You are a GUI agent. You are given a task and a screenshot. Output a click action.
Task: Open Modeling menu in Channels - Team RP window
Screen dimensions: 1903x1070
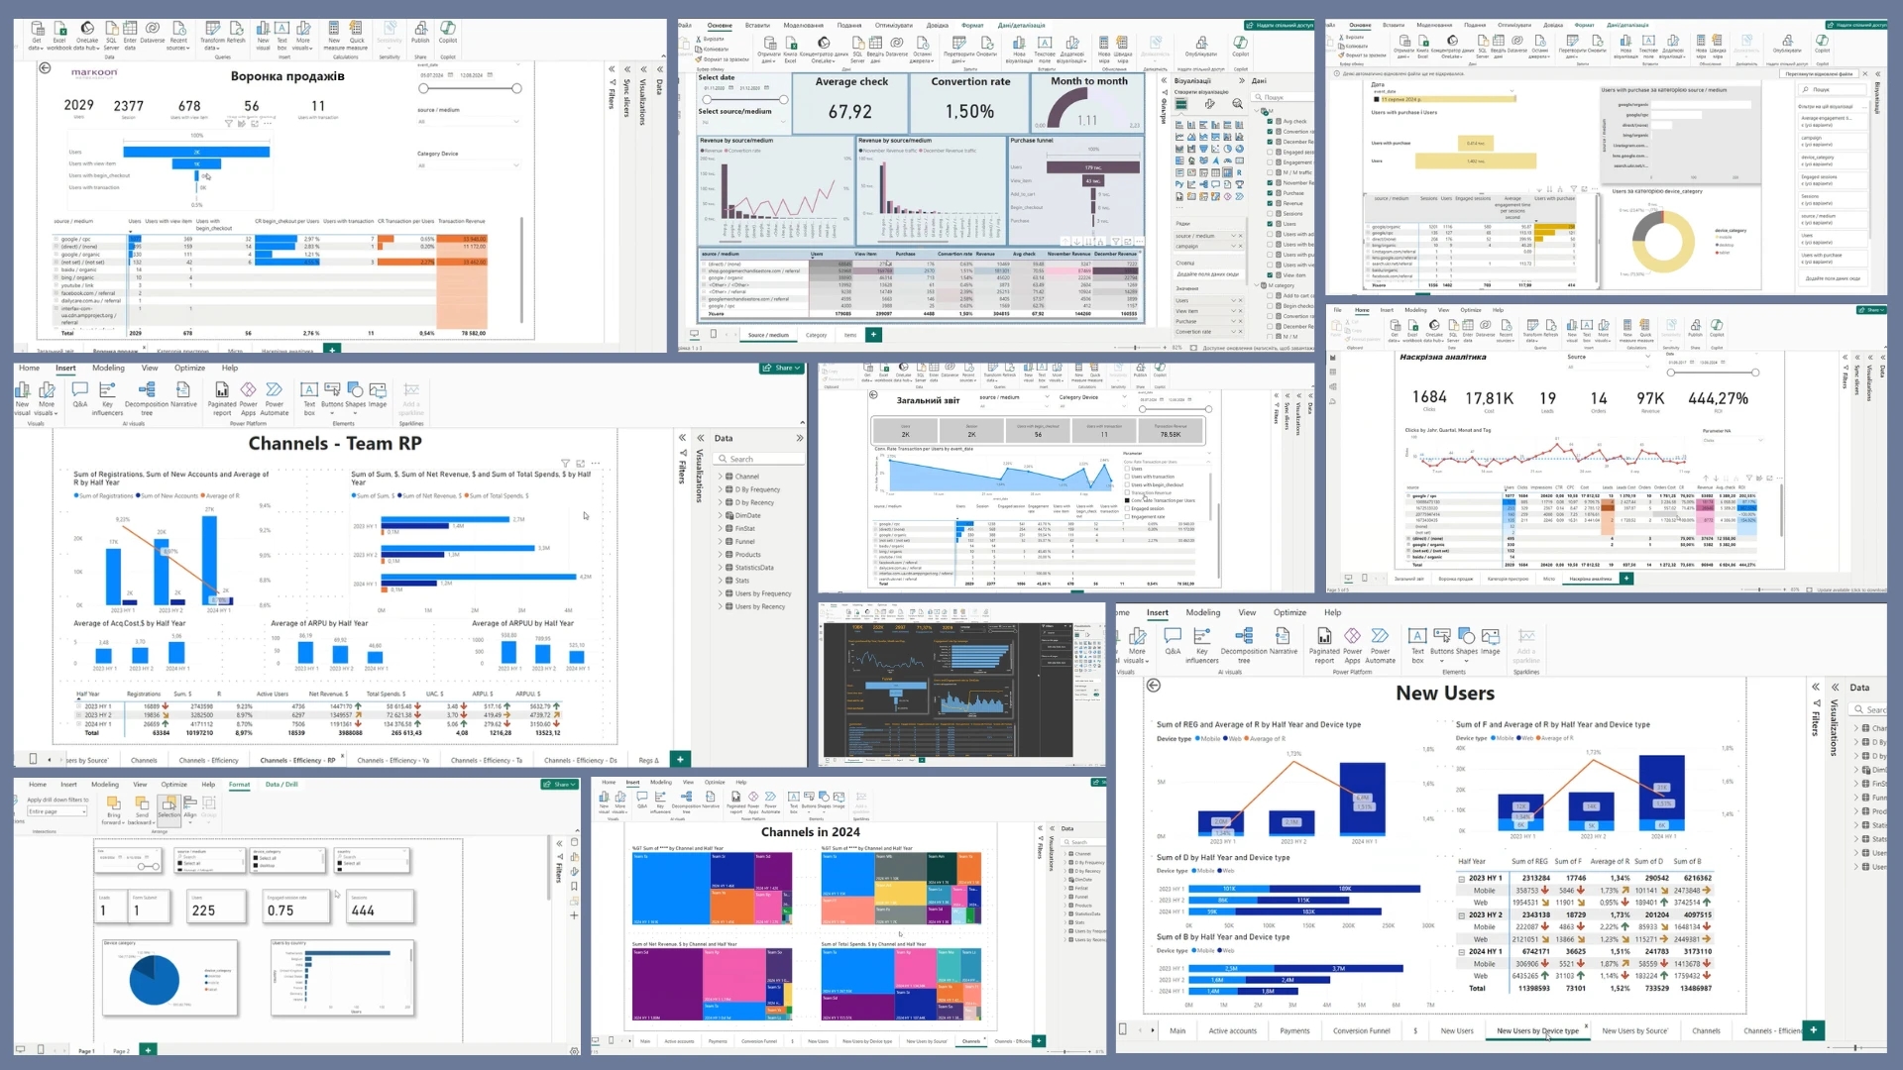point(108,368)
